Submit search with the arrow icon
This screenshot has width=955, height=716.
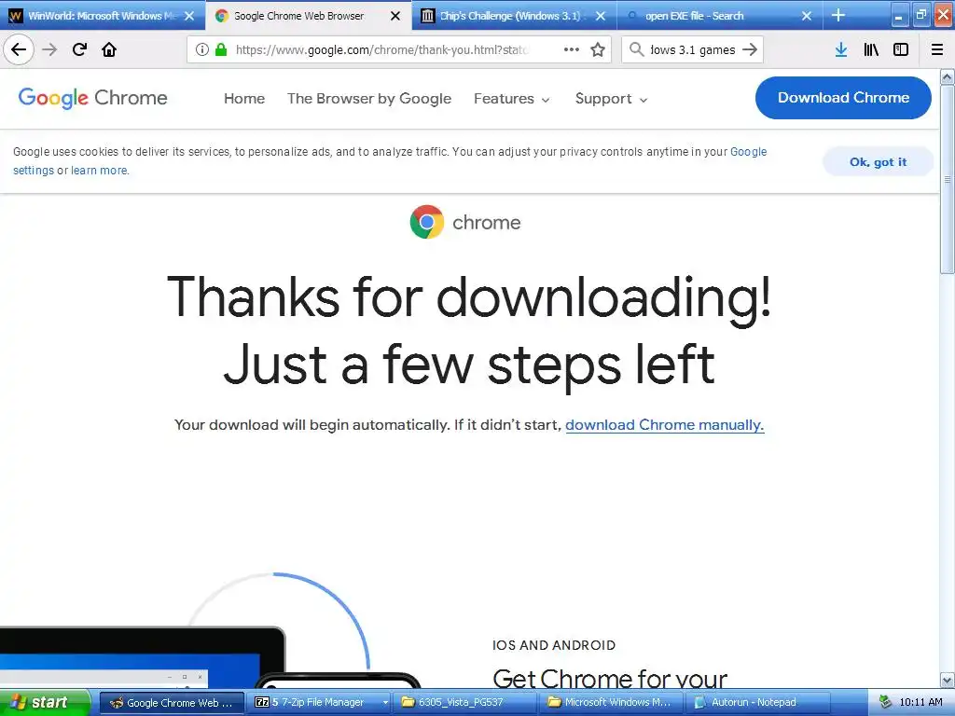pyautogui.click(x=750, y=49)
